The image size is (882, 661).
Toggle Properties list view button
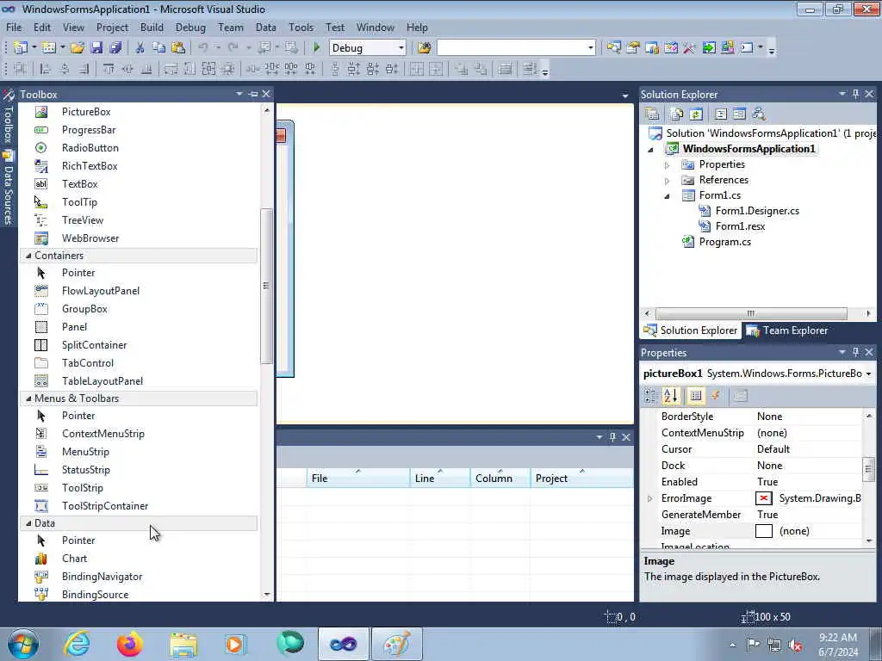point(695,396)
